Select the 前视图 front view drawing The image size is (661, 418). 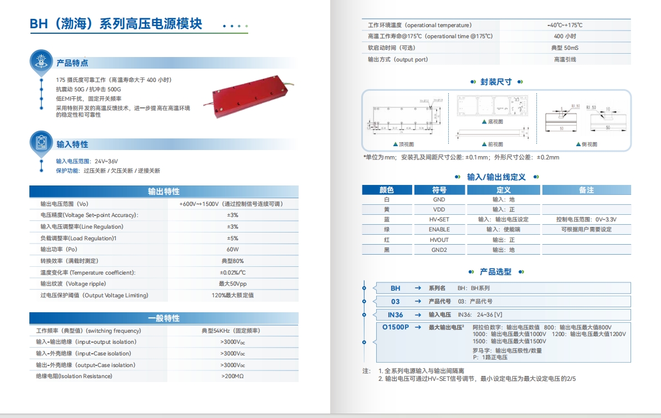(x=491, y=133)
